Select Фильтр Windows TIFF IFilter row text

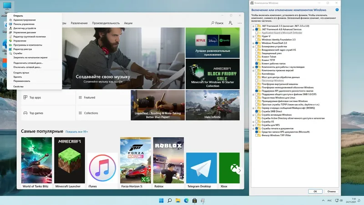(276, 135)
